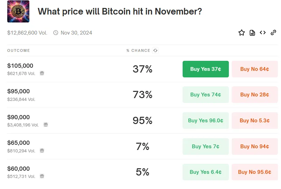Screen dimensions: 281x189
Task: Click the gift icon under $90,000
Action: [45, 125]
